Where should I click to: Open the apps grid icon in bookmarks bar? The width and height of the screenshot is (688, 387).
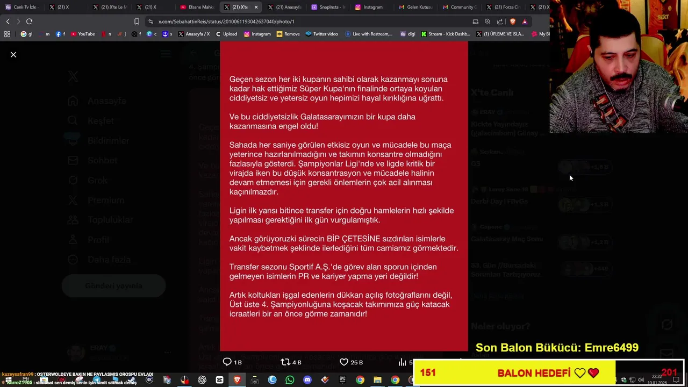tap(7, 34)
